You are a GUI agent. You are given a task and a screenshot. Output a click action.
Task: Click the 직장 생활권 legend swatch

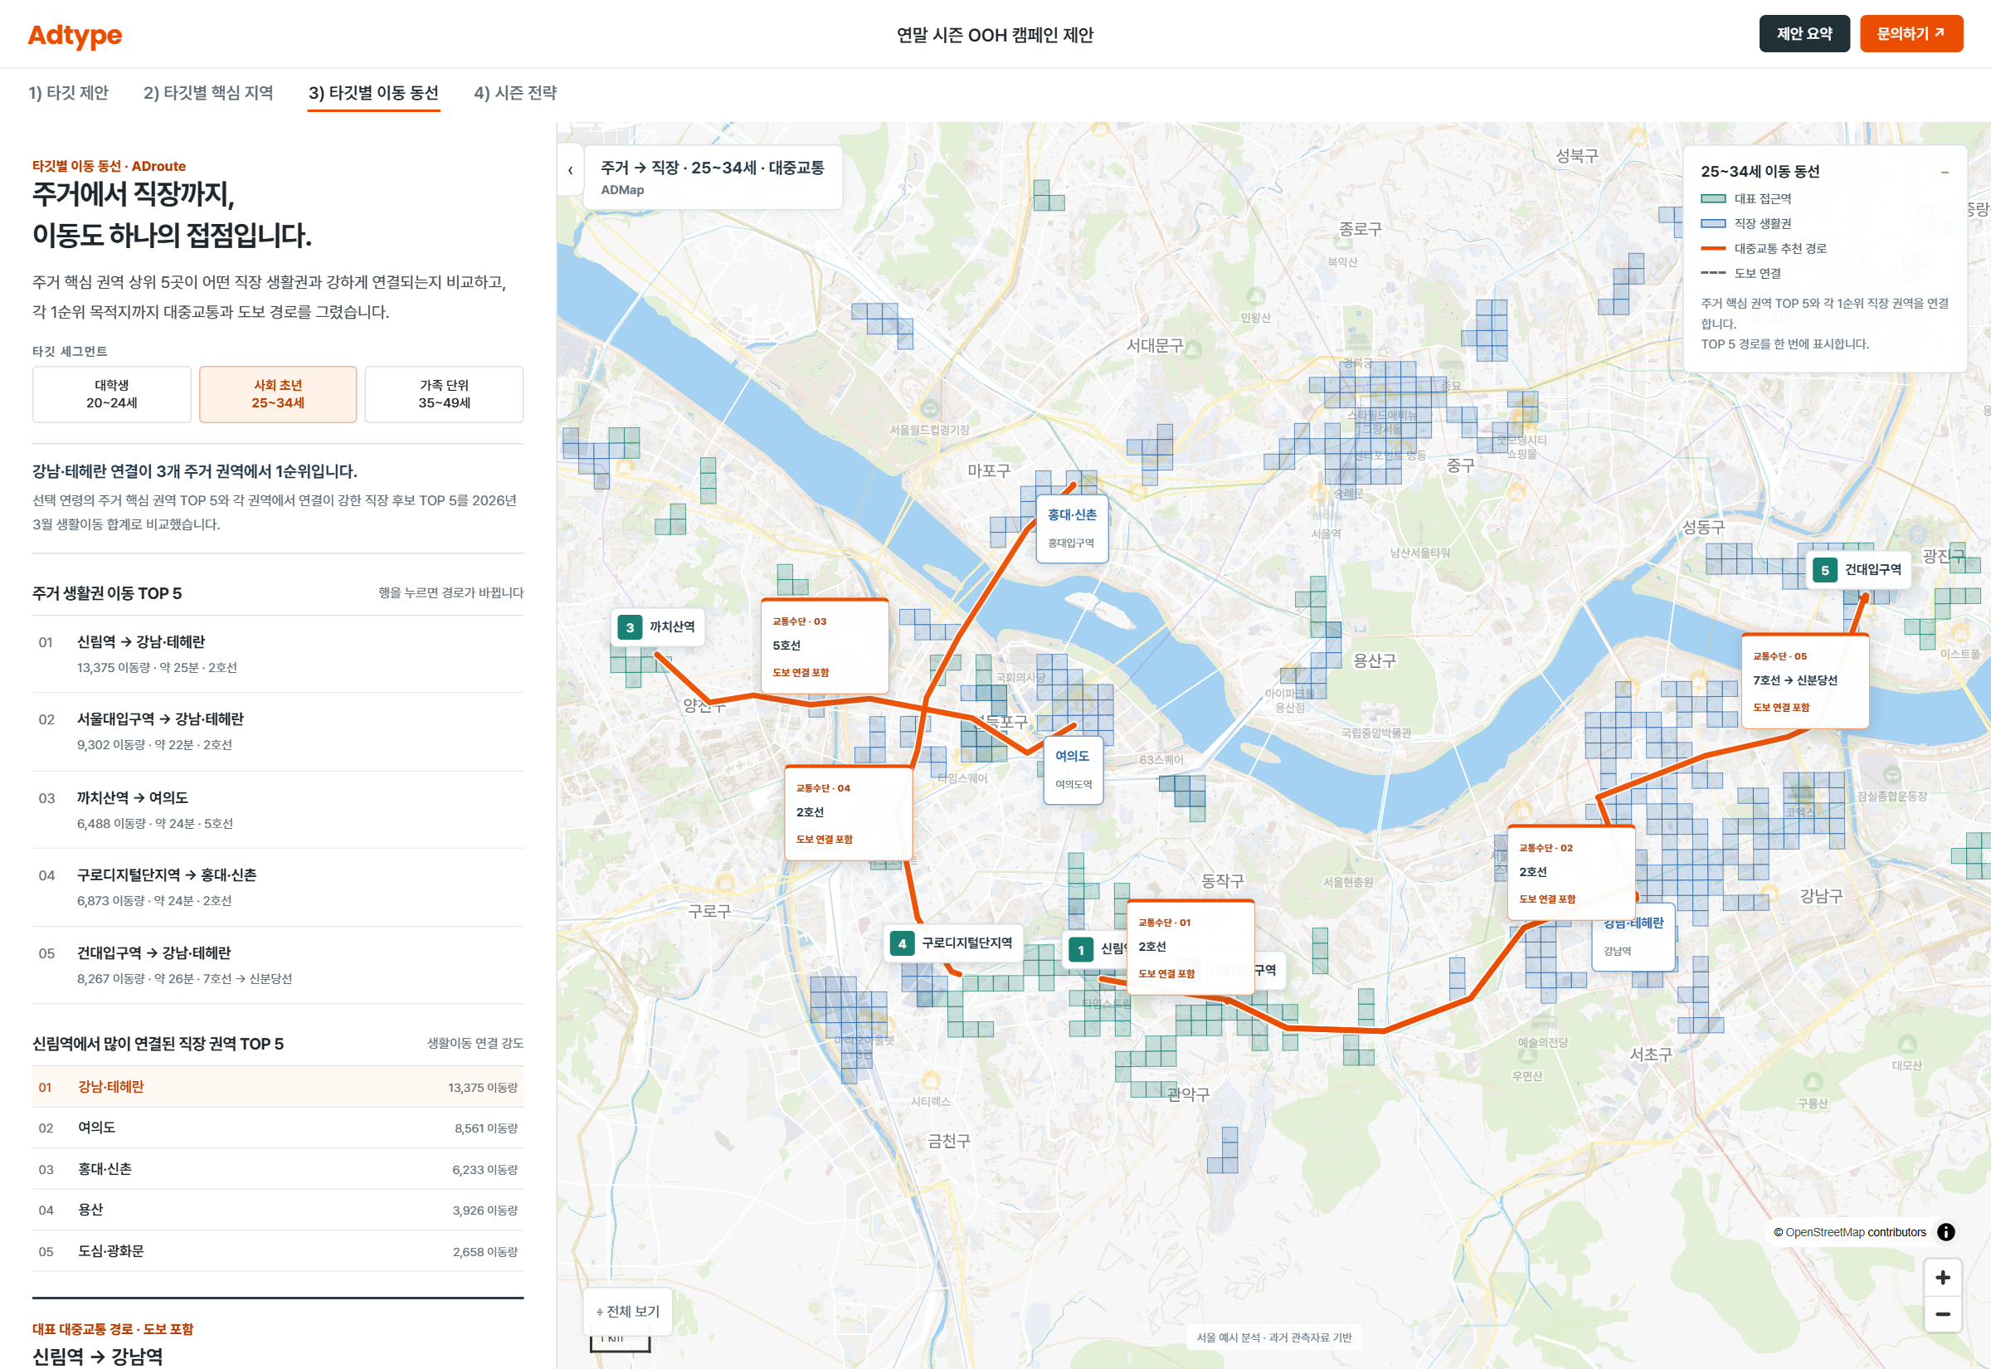[1712, 224]
